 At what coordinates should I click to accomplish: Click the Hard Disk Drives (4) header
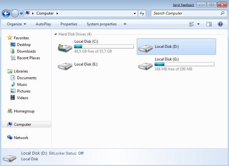coord(75,34)
